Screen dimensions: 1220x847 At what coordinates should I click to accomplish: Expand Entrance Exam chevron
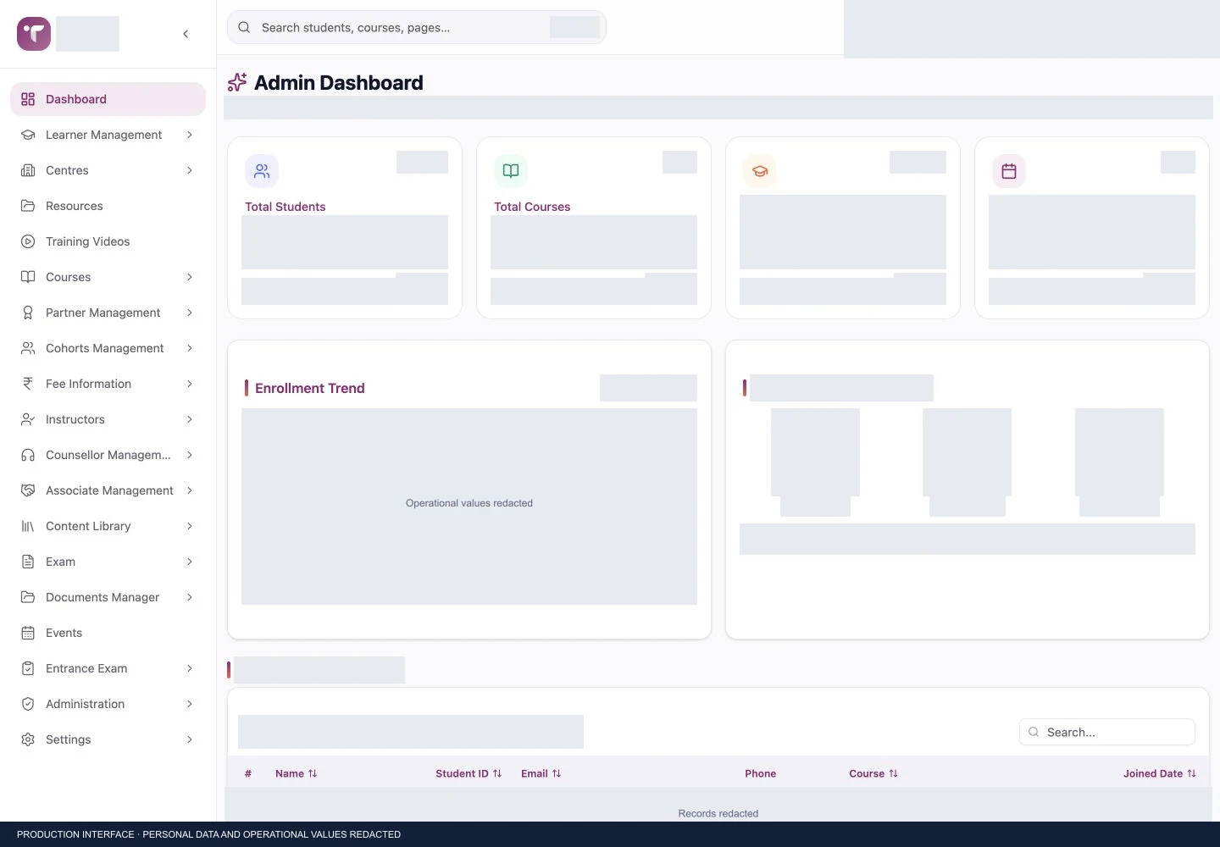[x=190, y=668]
